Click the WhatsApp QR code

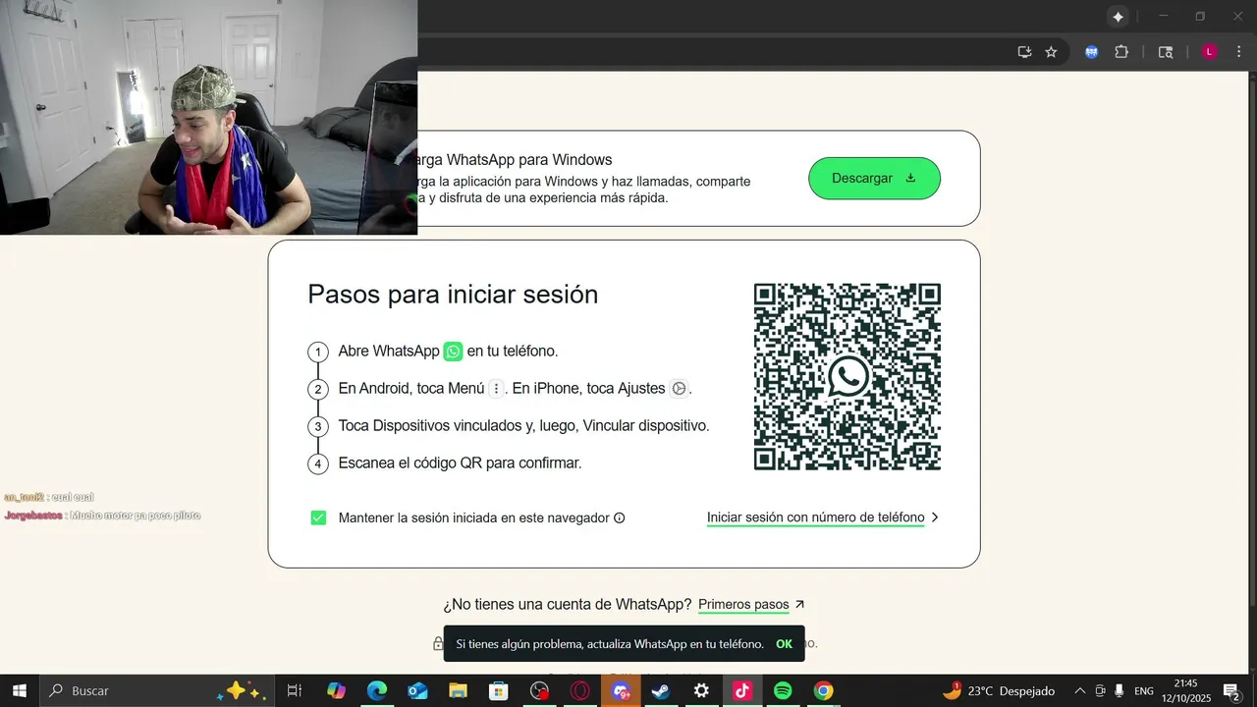click(847, 377)
